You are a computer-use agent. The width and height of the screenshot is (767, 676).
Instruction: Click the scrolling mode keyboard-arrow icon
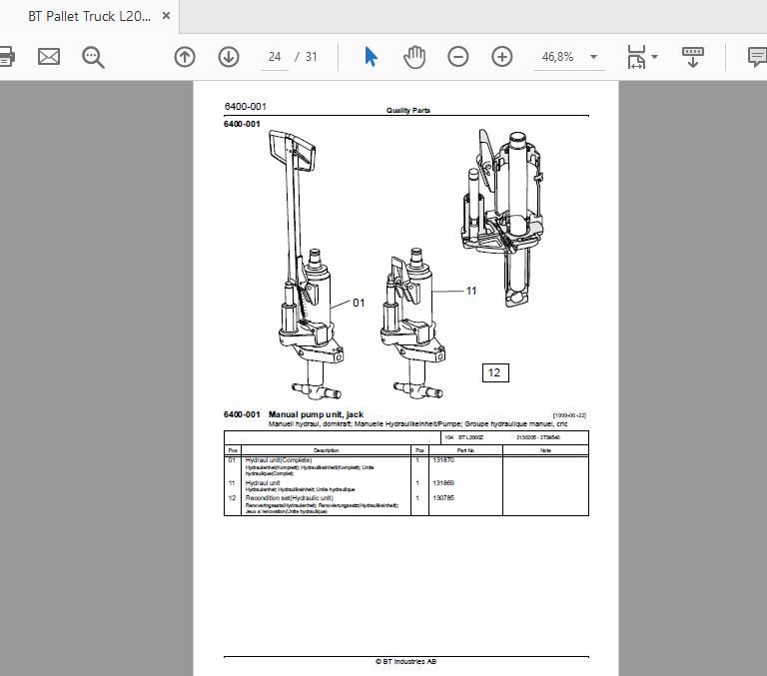pyautogui.click(x=693, y=57)
